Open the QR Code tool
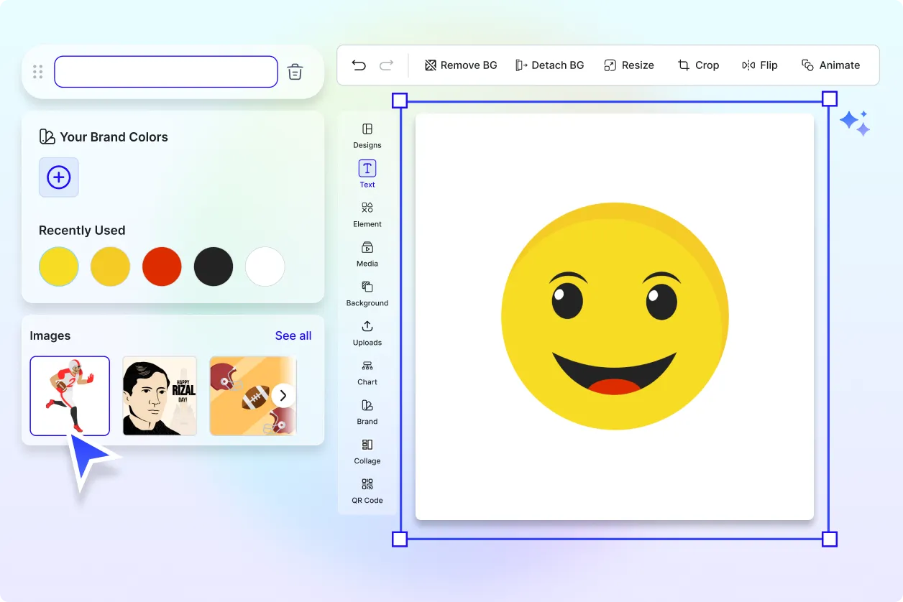This screenshot has width=903, height=602. (367, 491)
